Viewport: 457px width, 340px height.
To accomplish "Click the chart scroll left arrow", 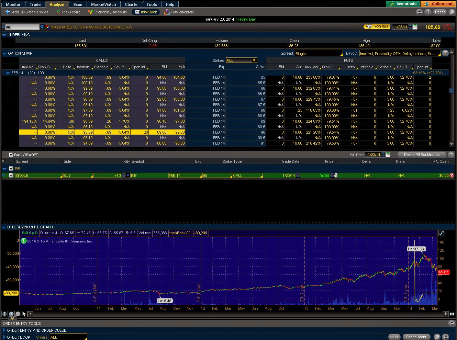I will 31,314.
